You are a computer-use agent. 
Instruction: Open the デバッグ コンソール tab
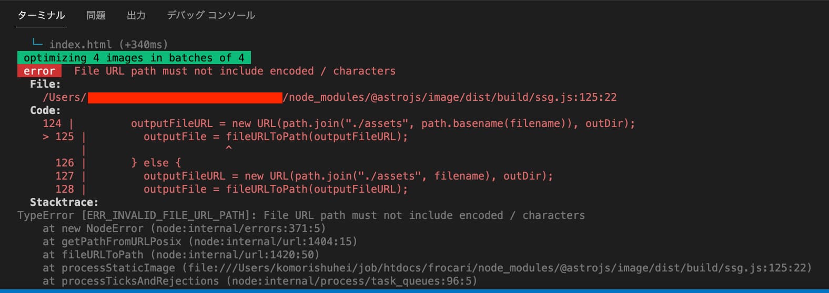[211, 16]
